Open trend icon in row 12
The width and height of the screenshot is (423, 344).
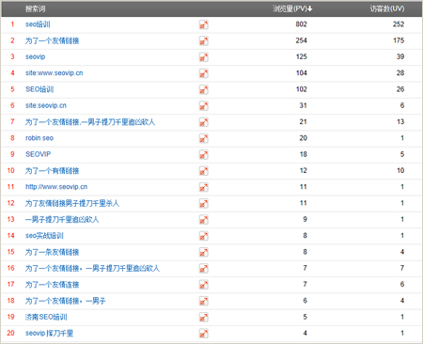[204, 204]
